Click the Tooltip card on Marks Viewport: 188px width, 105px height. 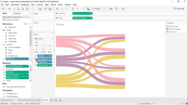(43, 50)
